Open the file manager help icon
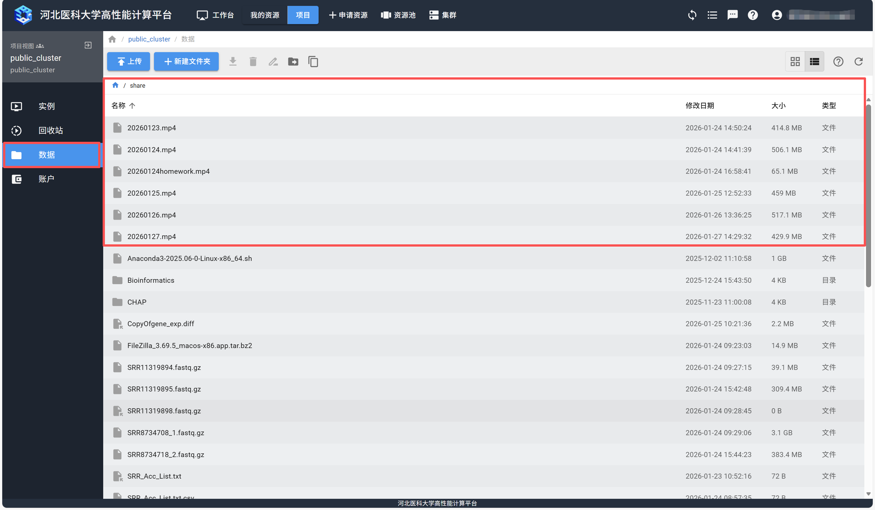The image size is (875, 510). [838, 62]
